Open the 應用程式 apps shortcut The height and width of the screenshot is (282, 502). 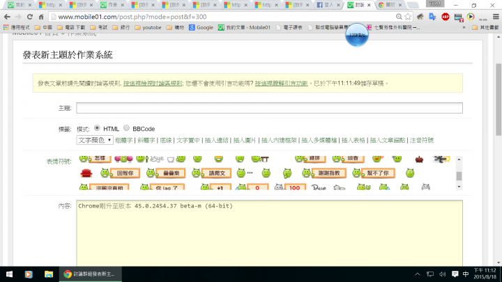click(16, 27)
